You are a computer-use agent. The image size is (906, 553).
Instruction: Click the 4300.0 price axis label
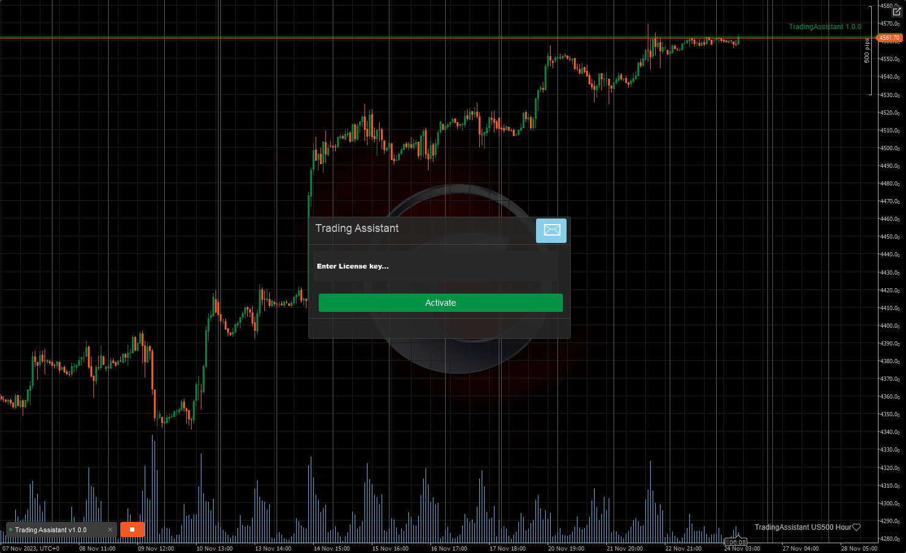pyautogui.click(x=890, y=504)
